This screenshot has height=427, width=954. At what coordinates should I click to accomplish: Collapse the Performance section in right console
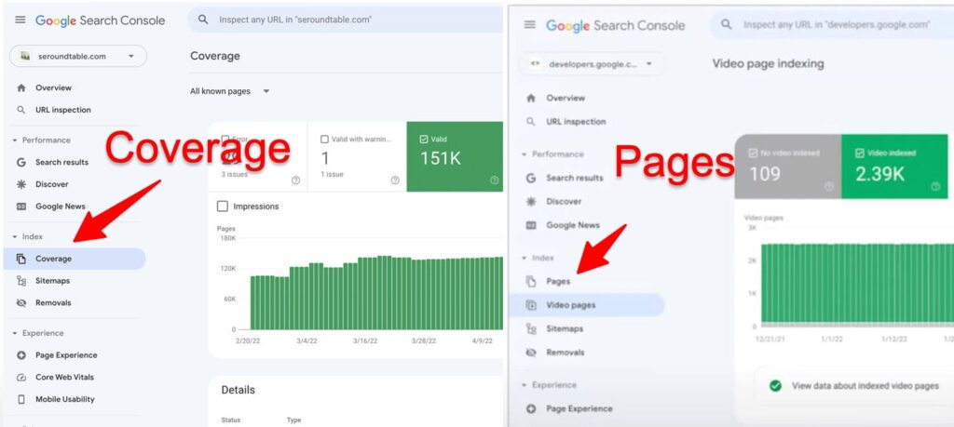click(x=524, y=154)
